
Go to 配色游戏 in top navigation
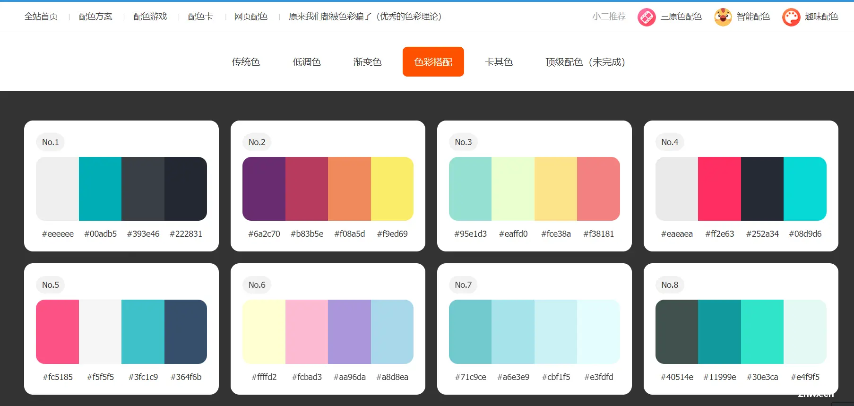pyautogui.click(x=150, y=17)
